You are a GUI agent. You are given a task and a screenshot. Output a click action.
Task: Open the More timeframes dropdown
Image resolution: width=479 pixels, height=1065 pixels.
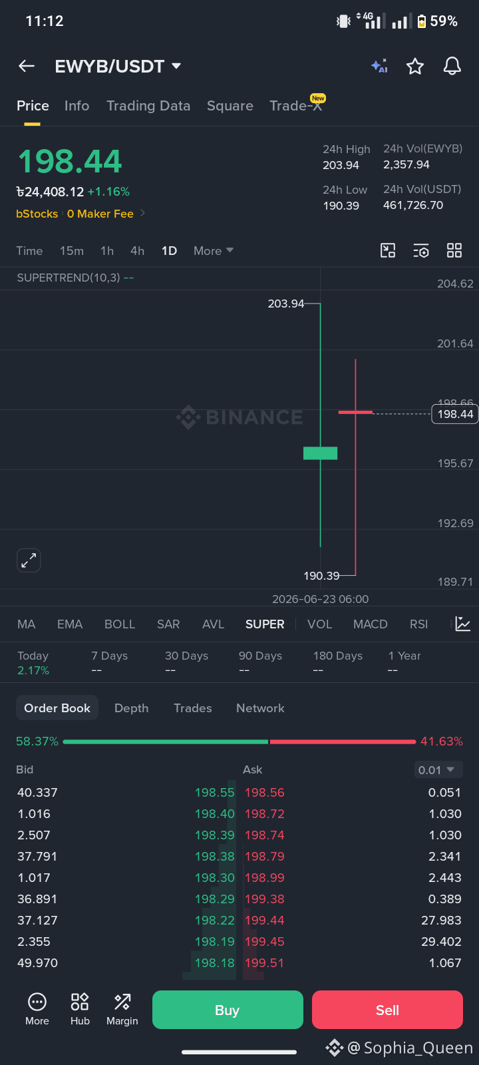pyautogui.click(x=214, y=251)
